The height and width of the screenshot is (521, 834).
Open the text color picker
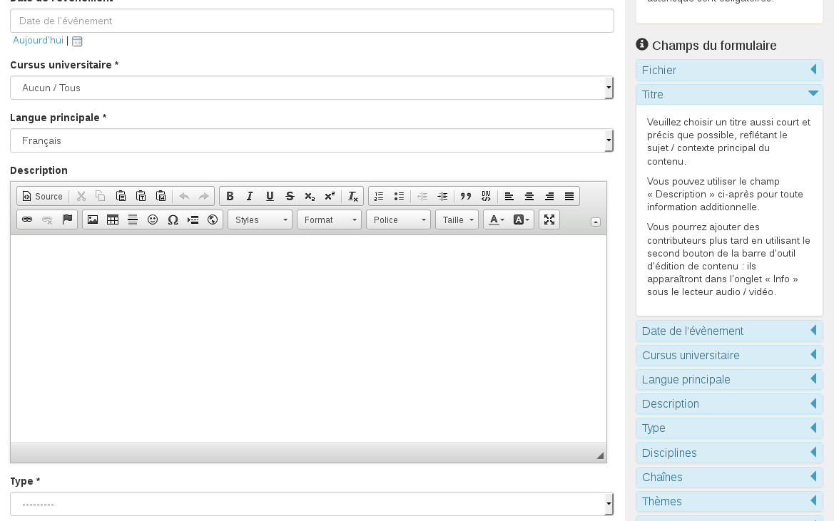click(x=497, y=220)
